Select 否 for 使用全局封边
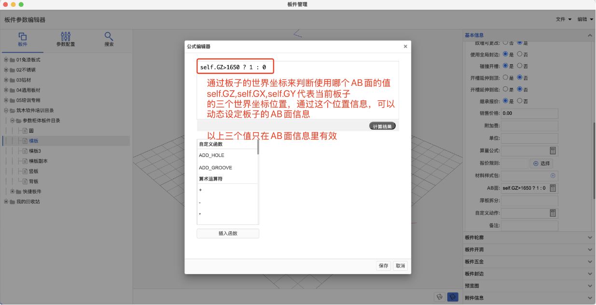Image resolution: width=596 pixels, height=305 pixels. pyautogui.click(x=520, y=54)
